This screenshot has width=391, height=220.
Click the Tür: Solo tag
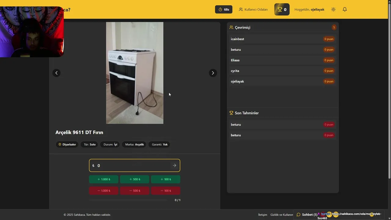(90, 145)
